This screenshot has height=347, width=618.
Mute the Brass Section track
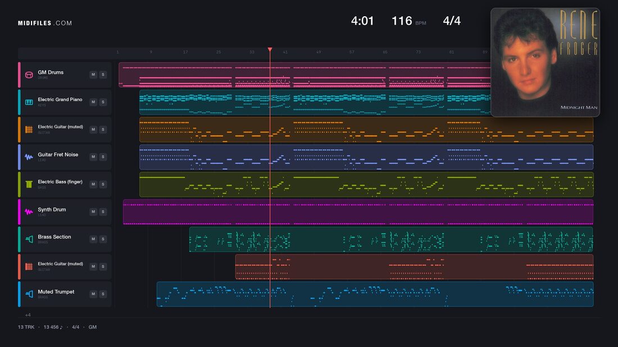(x=93, y=239)
